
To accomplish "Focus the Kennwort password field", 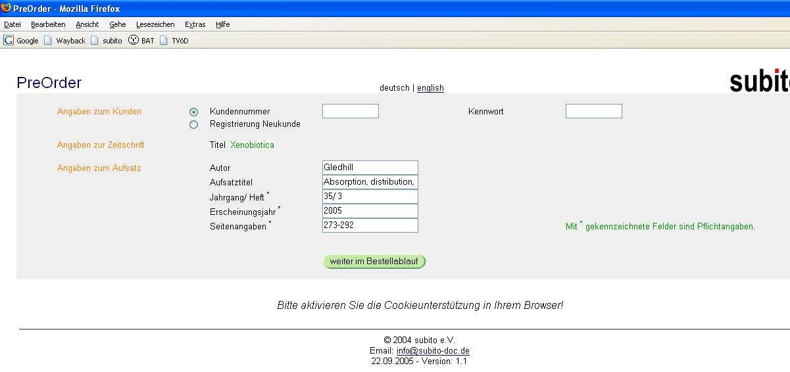I will point(593,111).
